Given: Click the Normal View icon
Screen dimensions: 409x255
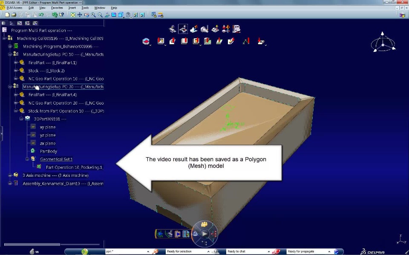Looking at the screenshot, I should 107,15.
